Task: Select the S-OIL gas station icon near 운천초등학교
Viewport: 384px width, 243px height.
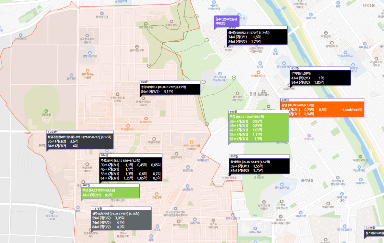Action: (x=261, y=63)
